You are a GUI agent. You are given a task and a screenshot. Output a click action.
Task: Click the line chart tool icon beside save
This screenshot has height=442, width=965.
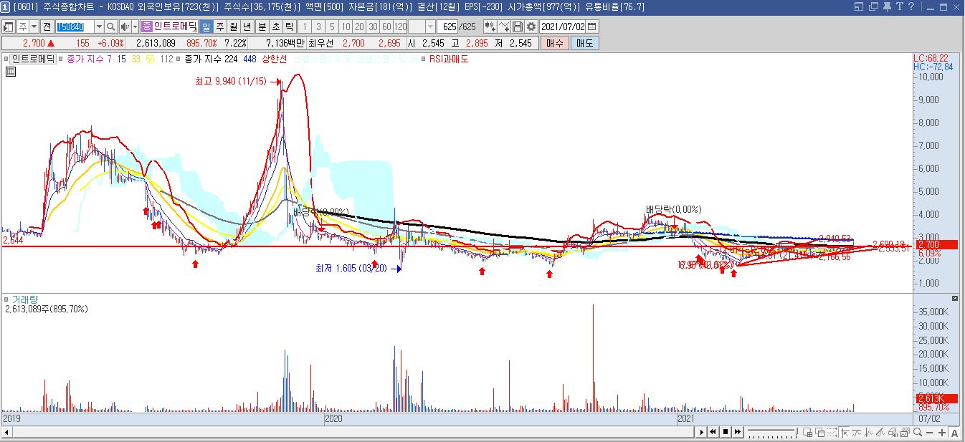[x=504, y=27]
